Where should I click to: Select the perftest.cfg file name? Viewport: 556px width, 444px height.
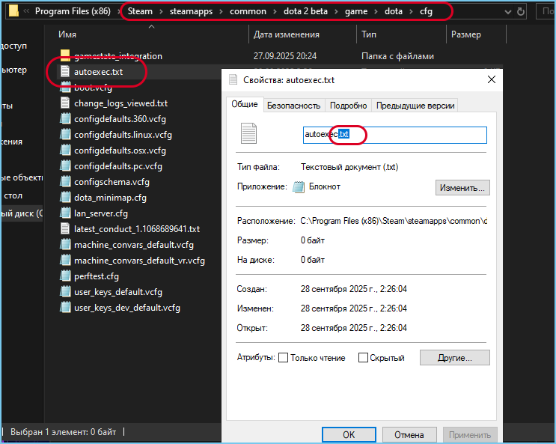(97, 276)
